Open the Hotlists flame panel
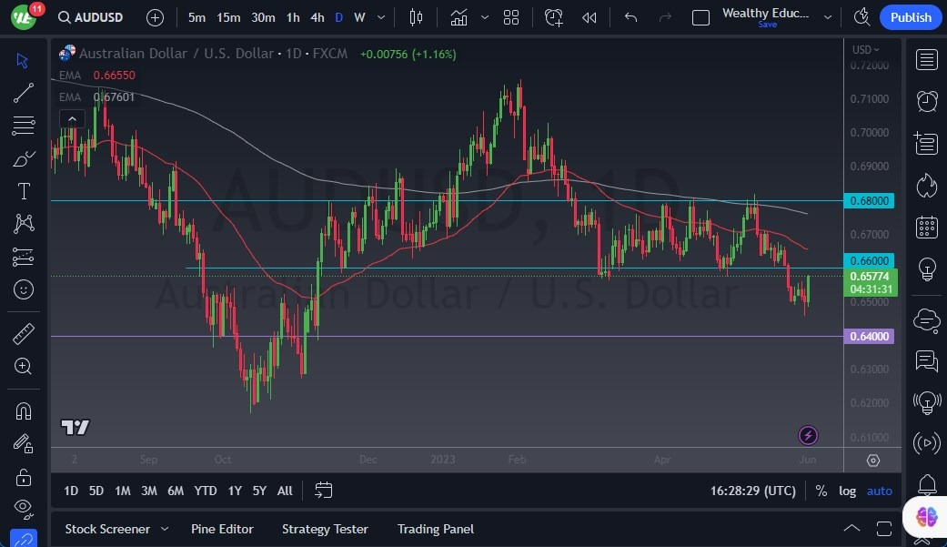The image size is (947, 547). 926,185
